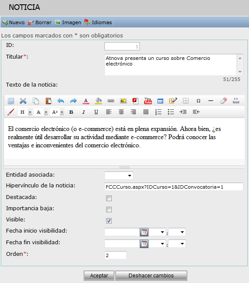Image resolution: width=249 pixels, height=283 pixels.
Task: Click the editor resize grip handle
Action: tap(124, 167)
